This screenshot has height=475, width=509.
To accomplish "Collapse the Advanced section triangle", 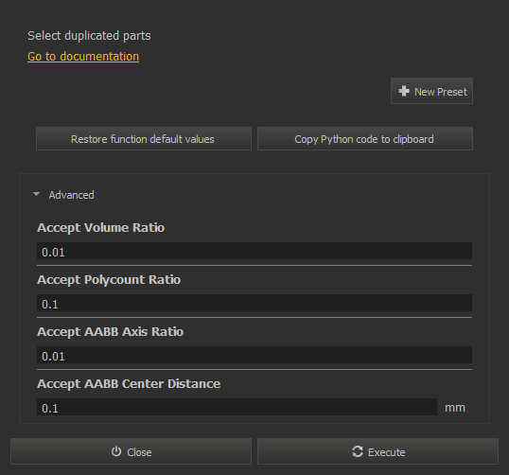I will tap(36, 194).
